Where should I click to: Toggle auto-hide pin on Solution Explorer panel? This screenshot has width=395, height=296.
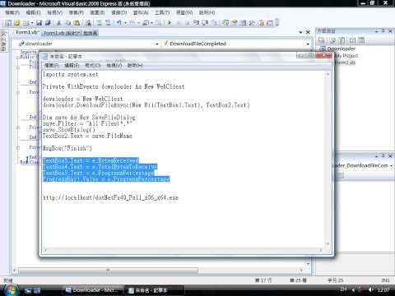coord(383,31)
